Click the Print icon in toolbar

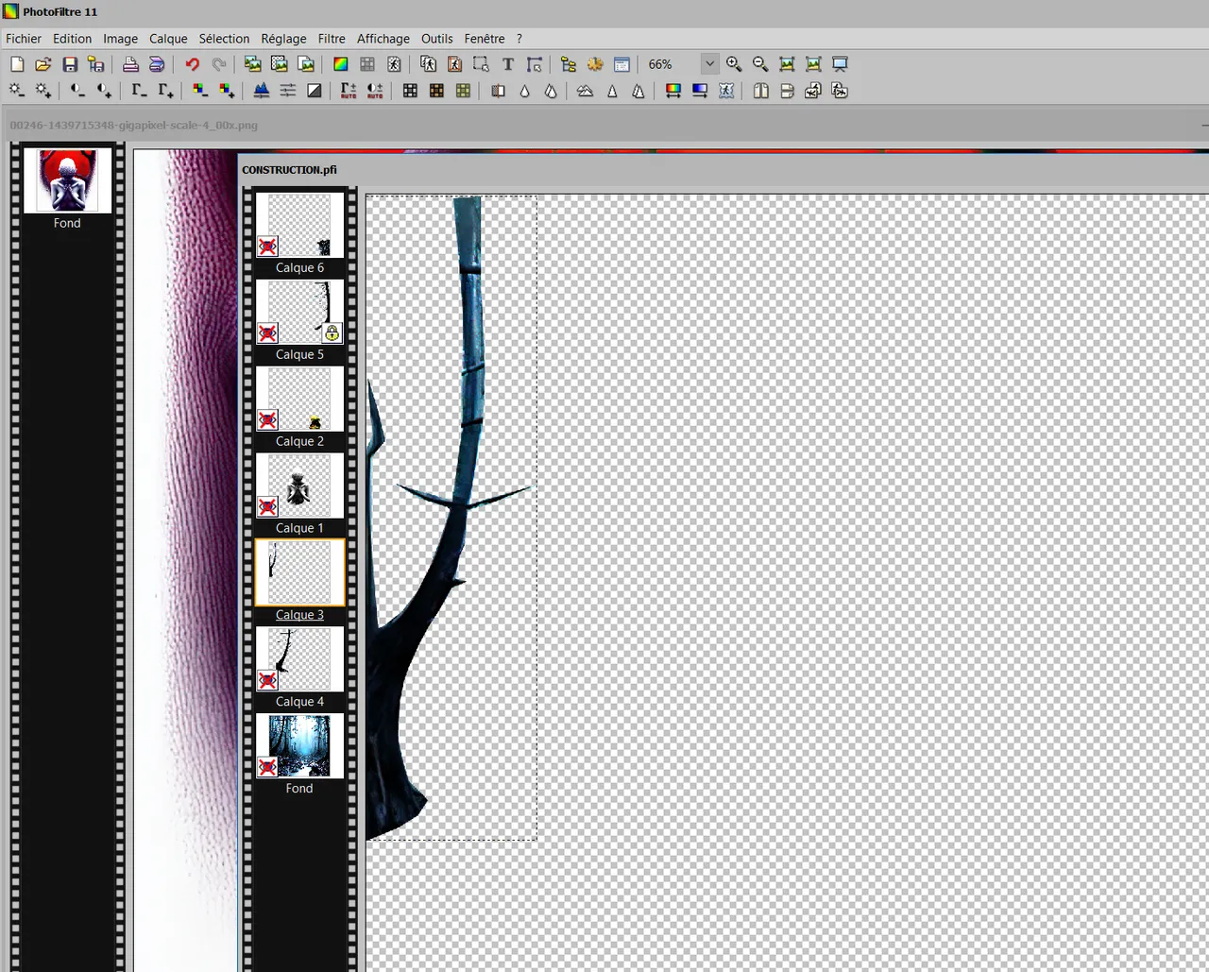pos(130,64)
